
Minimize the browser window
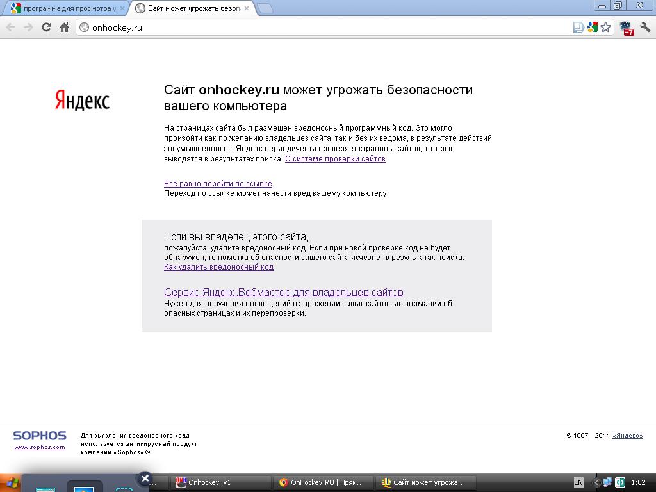pyautogui.click(x=602, y=6)
